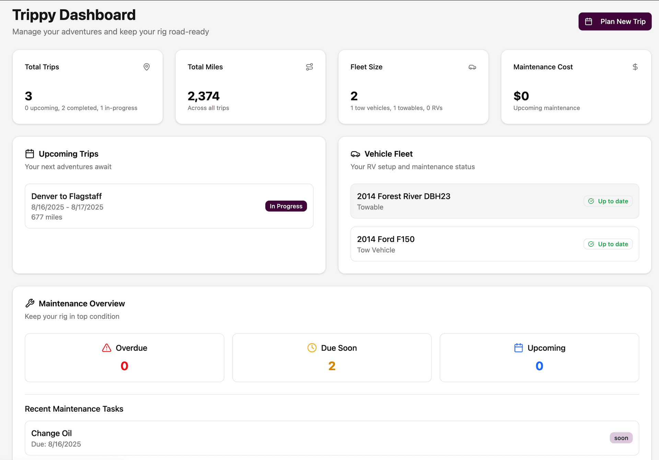
Task: Click the car icon next to Vehicle Fleet heading
Action: [x=355, y=154]
